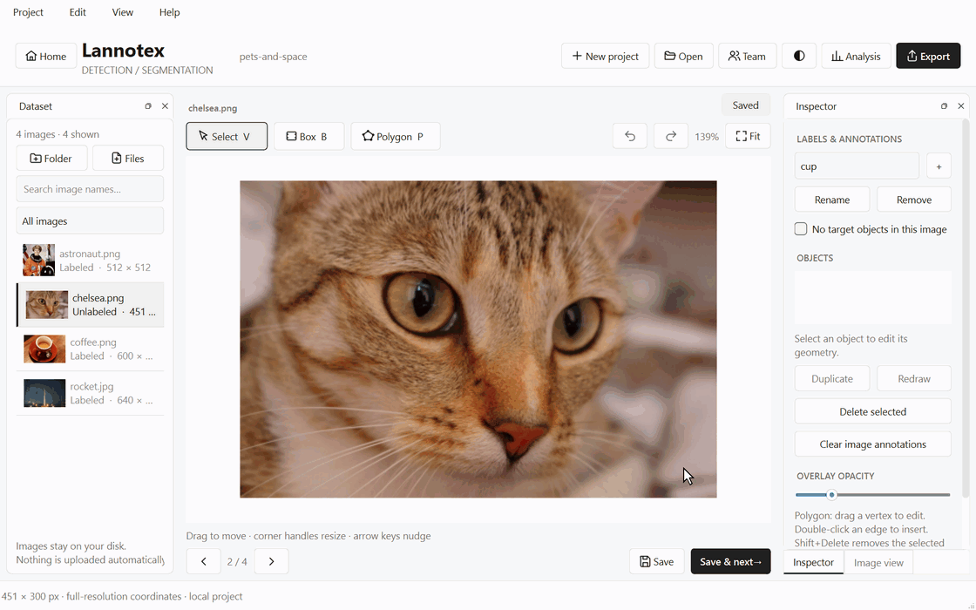Click the Export button
Viewport: 976px width, 610px height.
point(928,56)
